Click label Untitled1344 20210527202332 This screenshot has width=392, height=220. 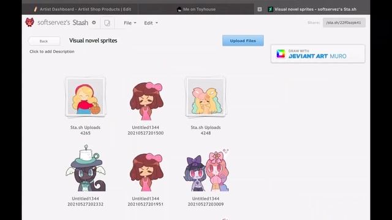85,201
